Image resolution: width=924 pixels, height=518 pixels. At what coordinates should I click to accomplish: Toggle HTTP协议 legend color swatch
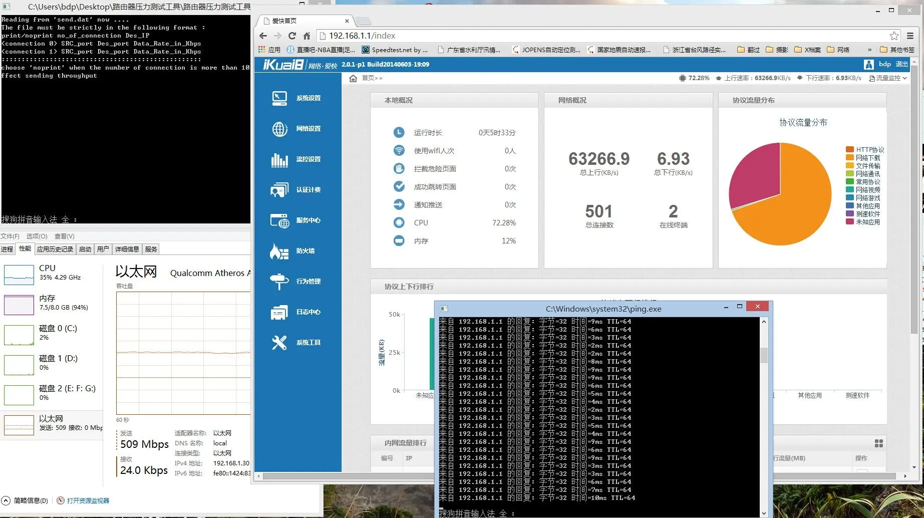(850, 150)
